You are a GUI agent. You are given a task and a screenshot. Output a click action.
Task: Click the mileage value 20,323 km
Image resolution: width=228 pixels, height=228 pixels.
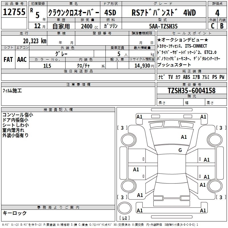[34, 41]
